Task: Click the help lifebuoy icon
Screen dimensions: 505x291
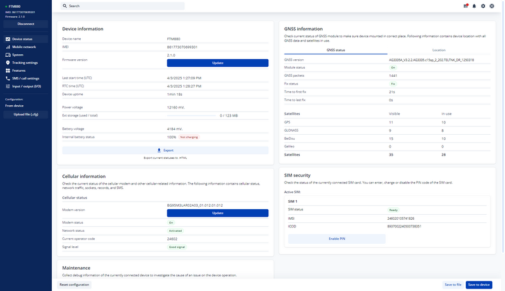Action: coord(492,6)
